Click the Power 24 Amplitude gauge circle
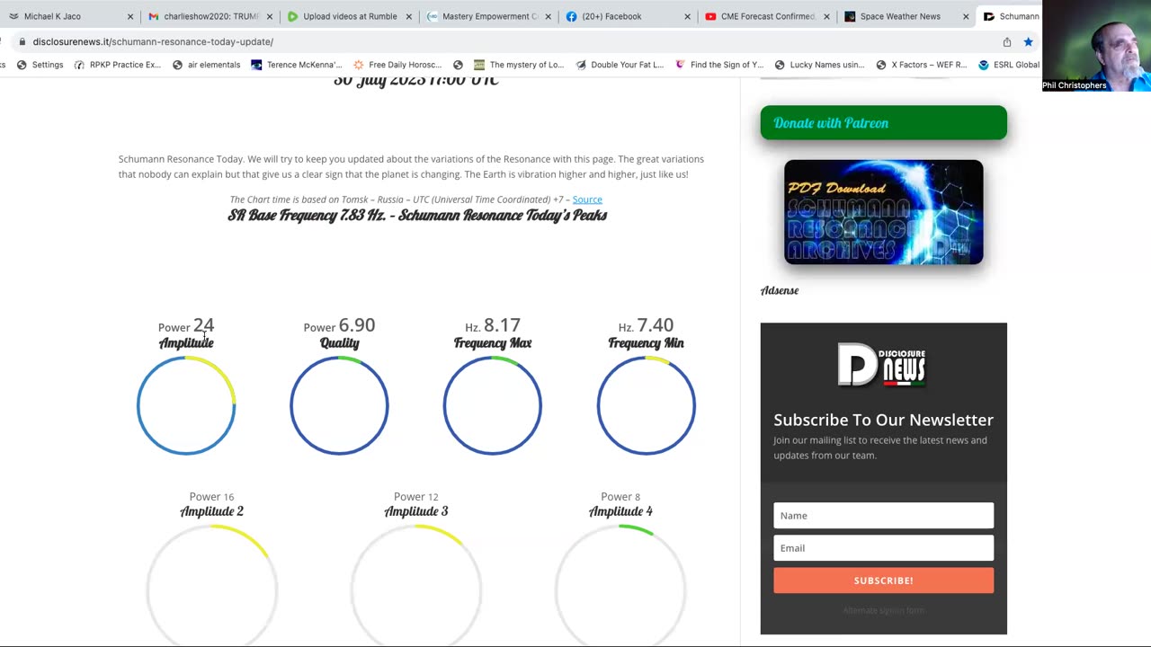This screenshot has width=1151, height=647. coord(186,405)
